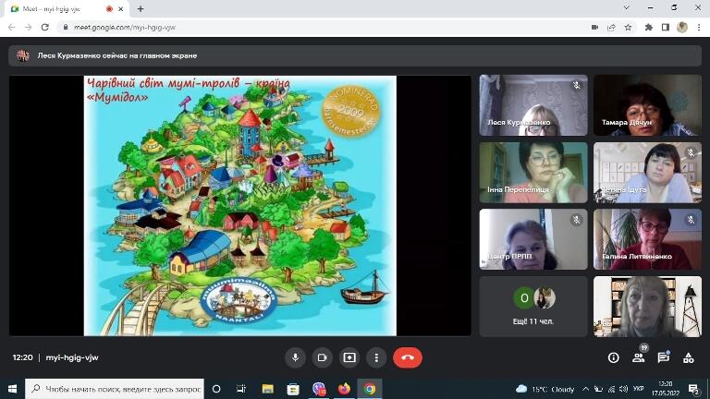Click the present screen button

pyautogui.click(x=349, y=357)
